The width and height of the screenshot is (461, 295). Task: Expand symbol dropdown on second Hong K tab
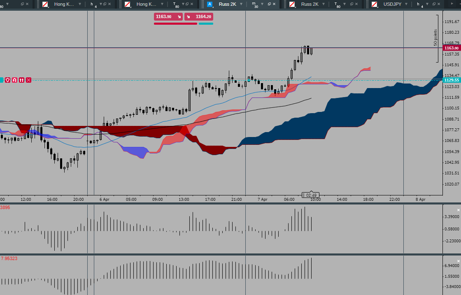point(162,4)
